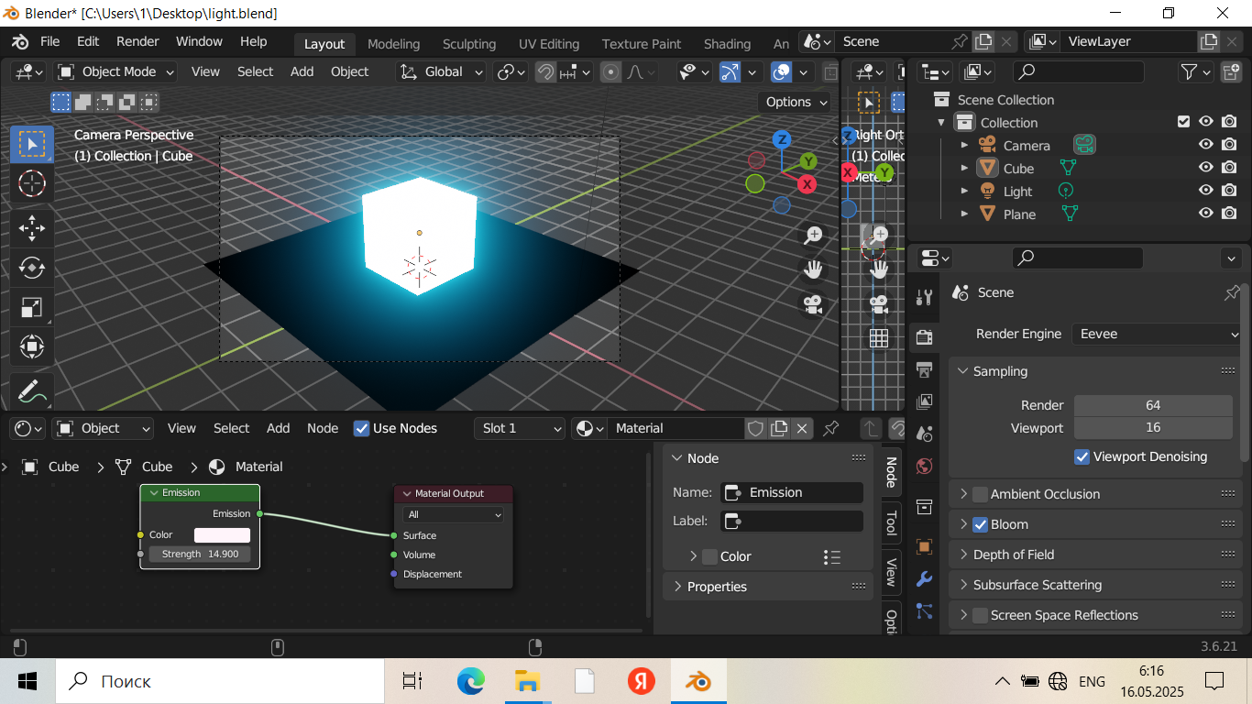Viewport: 1252px width, 704px height.
Task: Select the Rotate tool
Action: [32, 267]
